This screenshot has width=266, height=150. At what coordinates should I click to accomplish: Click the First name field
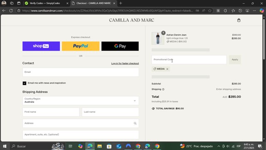(x=51, y=112)
